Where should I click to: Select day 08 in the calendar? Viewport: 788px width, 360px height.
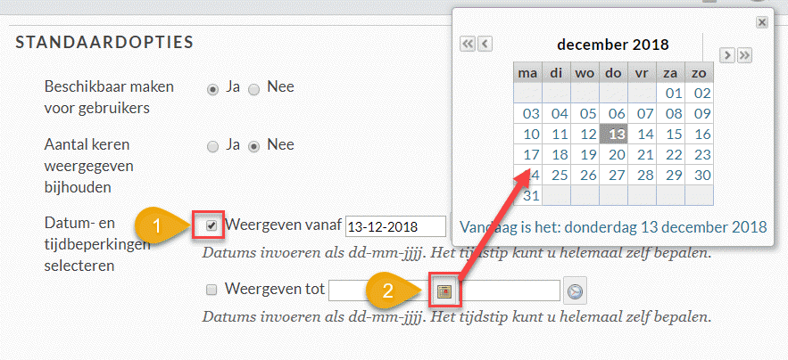point(670,113)
